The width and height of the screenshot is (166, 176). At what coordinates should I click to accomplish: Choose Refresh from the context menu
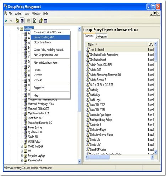[x=50, y=80]
